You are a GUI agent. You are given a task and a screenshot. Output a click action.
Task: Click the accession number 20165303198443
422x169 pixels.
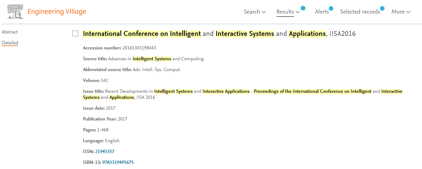pyautogui.click(x=139, y=48)
